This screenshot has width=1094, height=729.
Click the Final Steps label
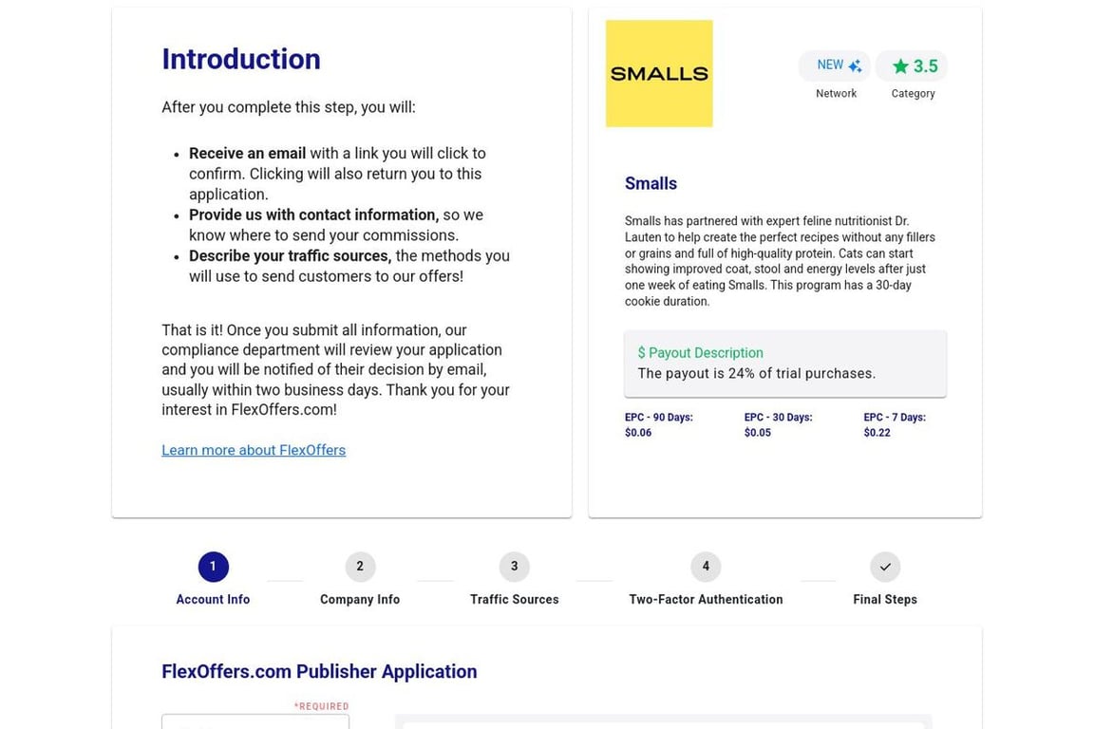click(885, 600)
